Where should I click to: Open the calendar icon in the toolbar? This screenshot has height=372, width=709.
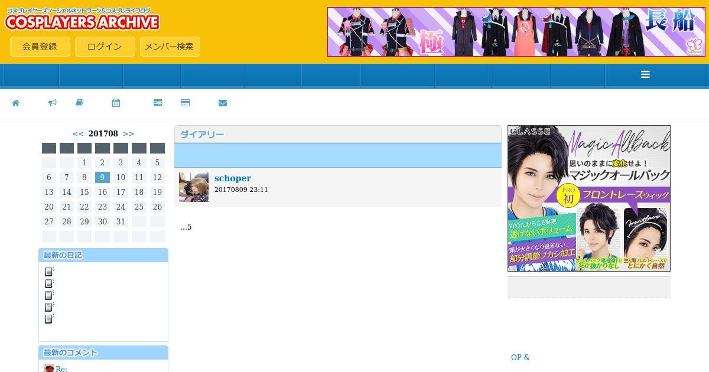click(x=116, y=103)
